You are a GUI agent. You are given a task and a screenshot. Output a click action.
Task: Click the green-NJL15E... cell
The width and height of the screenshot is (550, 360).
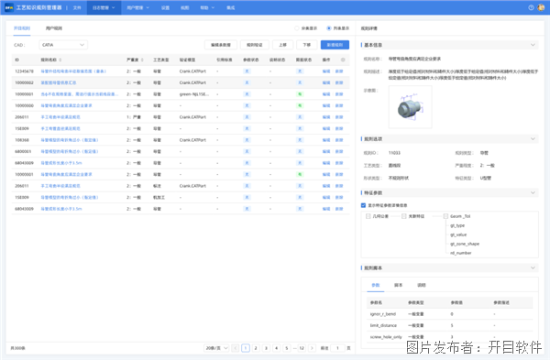point(194,94)
